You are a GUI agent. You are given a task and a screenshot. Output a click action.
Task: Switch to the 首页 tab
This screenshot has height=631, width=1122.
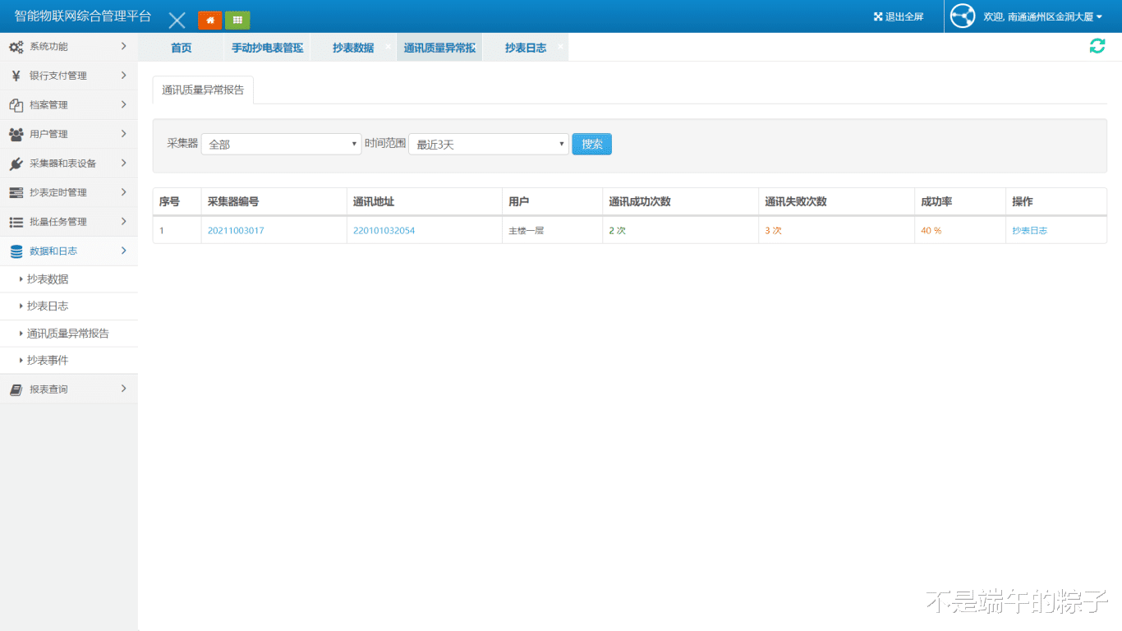181,48
